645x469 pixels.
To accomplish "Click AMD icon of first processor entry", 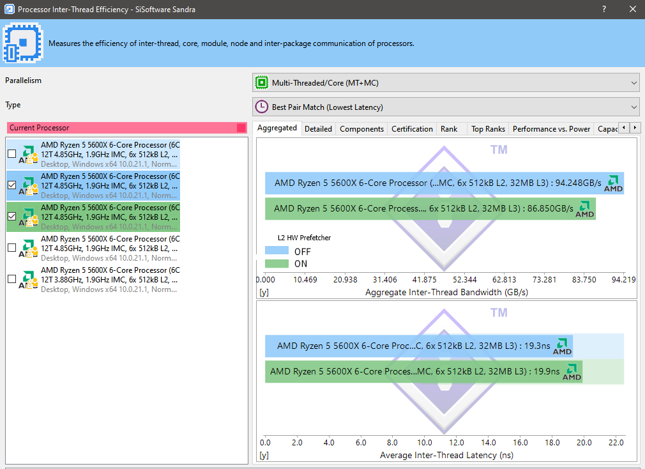I will (28, 154).
